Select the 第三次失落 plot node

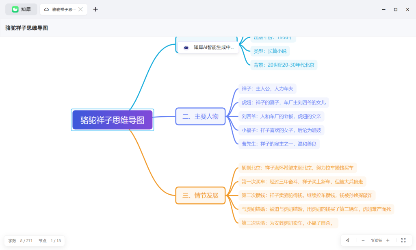288,223
